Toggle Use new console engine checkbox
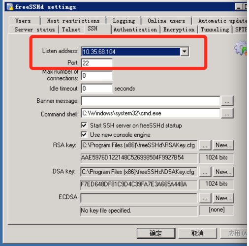This screenshot has height=246, width=249. [x=84, y=135]
